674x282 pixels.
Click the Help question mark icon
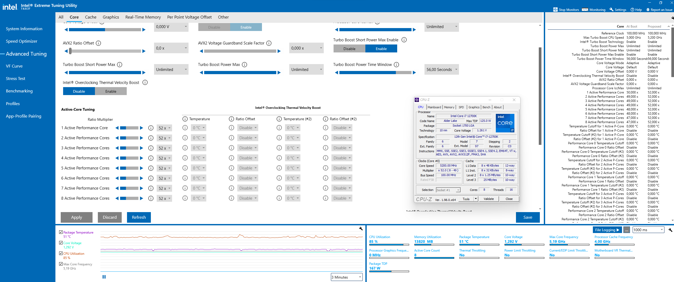coord(632,10)
